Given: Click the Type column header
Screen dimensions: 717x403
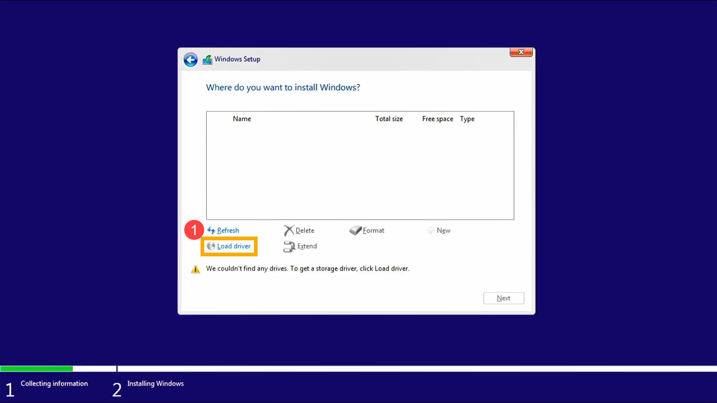Looking at the screenshot, I should (x=467, y=119).
